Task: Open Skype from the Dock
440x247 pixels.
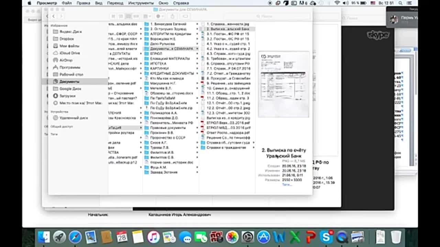Action: click(x=326, y=237)
